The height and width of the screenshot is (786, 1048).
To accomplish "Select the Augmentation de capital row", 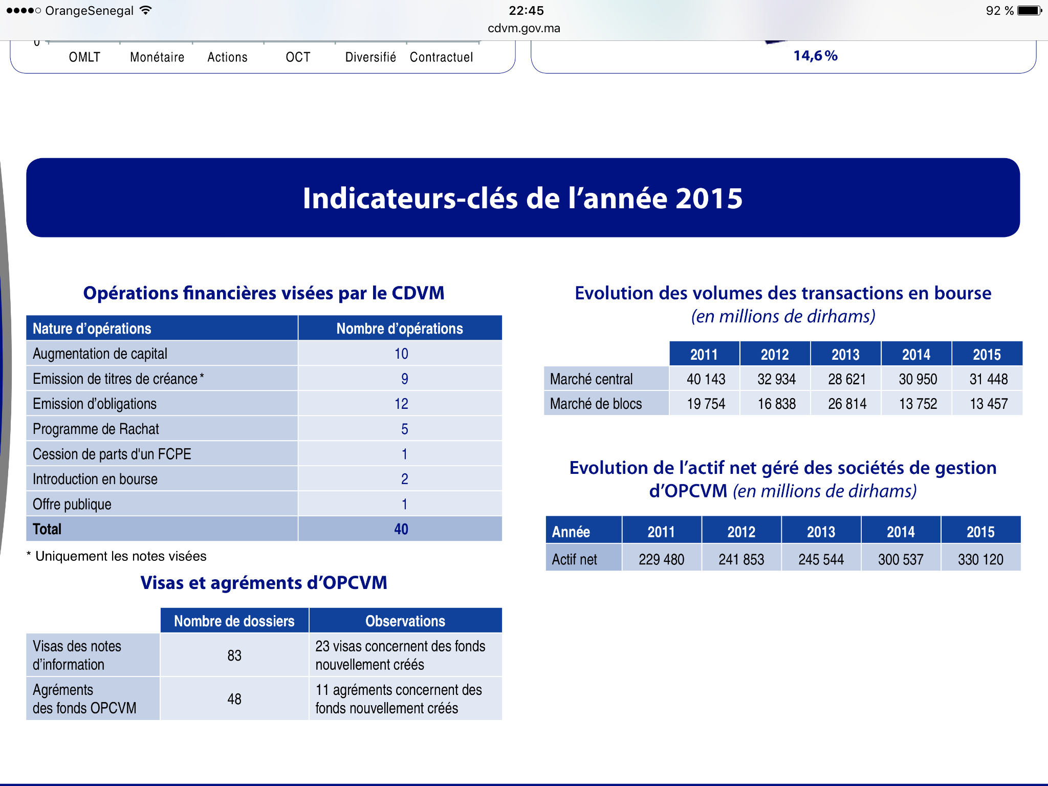I will tap(100, 354).
